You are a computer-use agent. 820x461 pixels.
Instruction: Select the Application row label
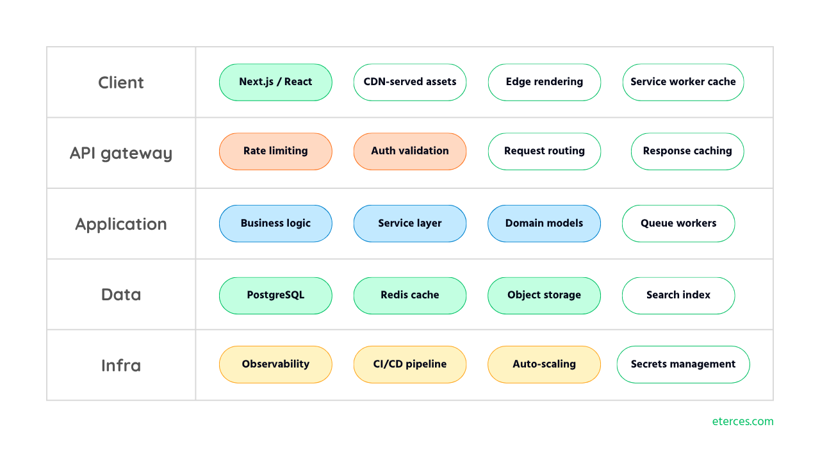(121, 224)
